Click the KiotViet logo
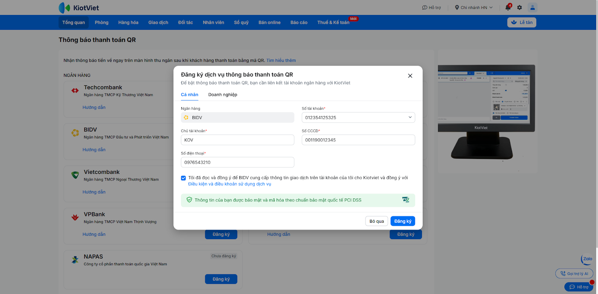Screen dimensions: 598x294 (x=79, y=8)
